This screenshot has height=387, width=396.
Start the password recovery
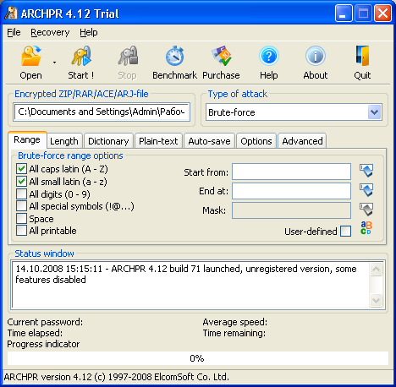click(81, 63)
